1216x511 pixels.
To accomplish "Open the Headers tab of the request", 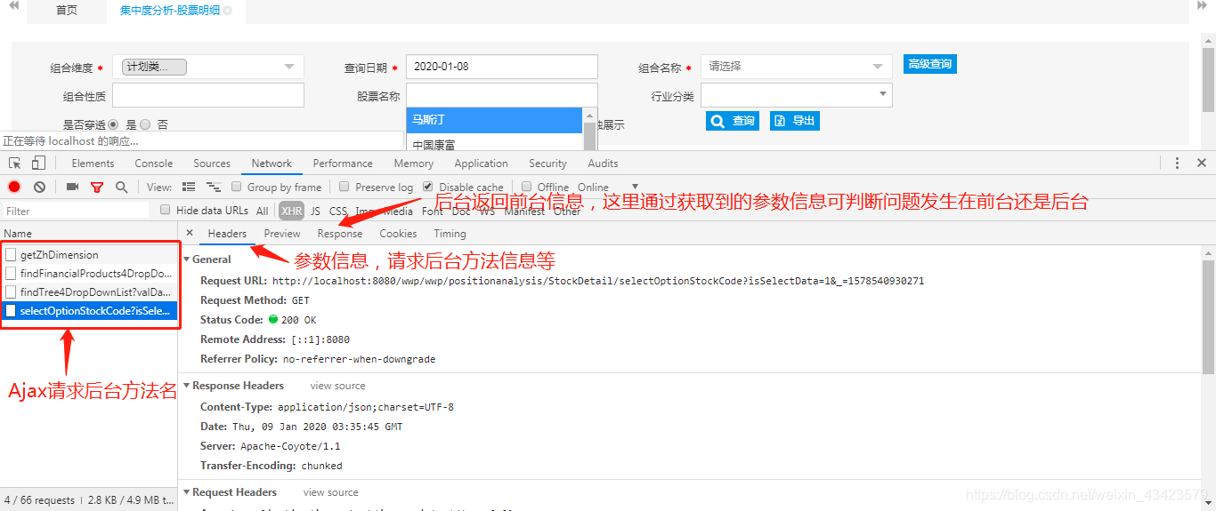I will pyautogui.click(x=227, y=234).
